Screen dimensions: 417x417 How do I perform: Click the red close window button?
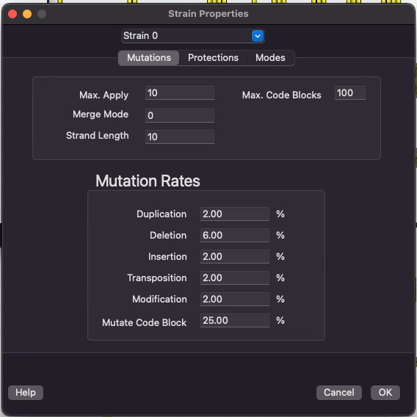(12, 14)
